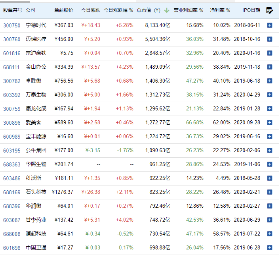Sort by 营业利润率 % column header
This screenshot has height=255, width=280.
189,10
